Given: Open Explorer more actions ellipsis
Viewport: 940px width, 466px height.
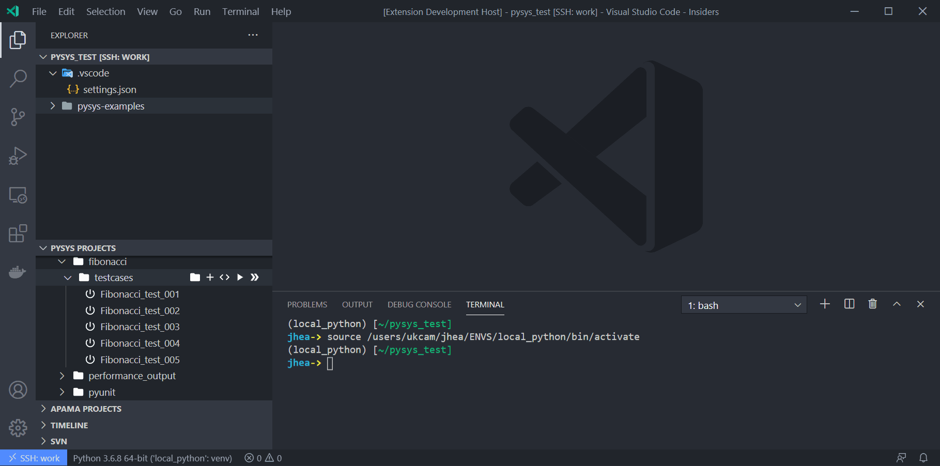Looking at the screenshot, I should pyautogui.click(x=253, y=35).
